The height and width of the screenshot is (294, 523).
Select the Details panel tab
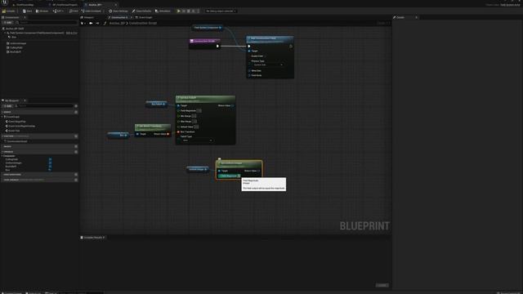400,17
